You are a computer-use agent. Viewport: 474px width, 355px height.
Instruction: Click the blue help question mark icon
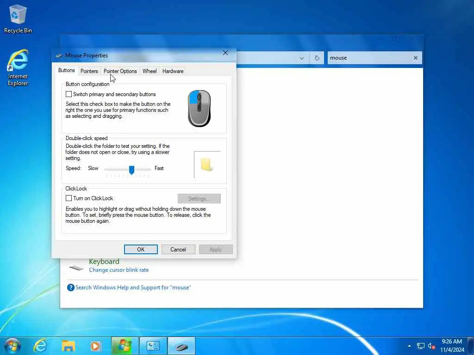point(70,288)
